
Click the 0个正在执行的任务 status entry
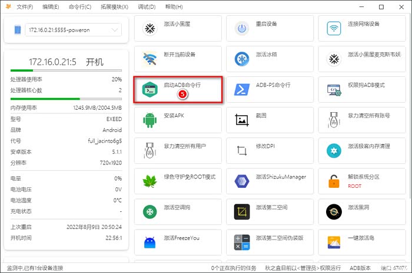(x=234, y=268)
